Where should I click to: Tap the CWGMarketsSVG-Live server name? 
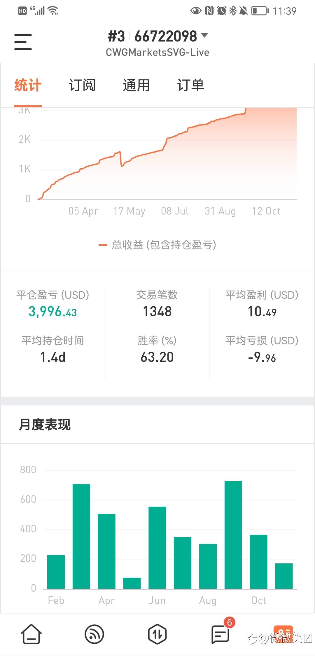click(157, 52)
